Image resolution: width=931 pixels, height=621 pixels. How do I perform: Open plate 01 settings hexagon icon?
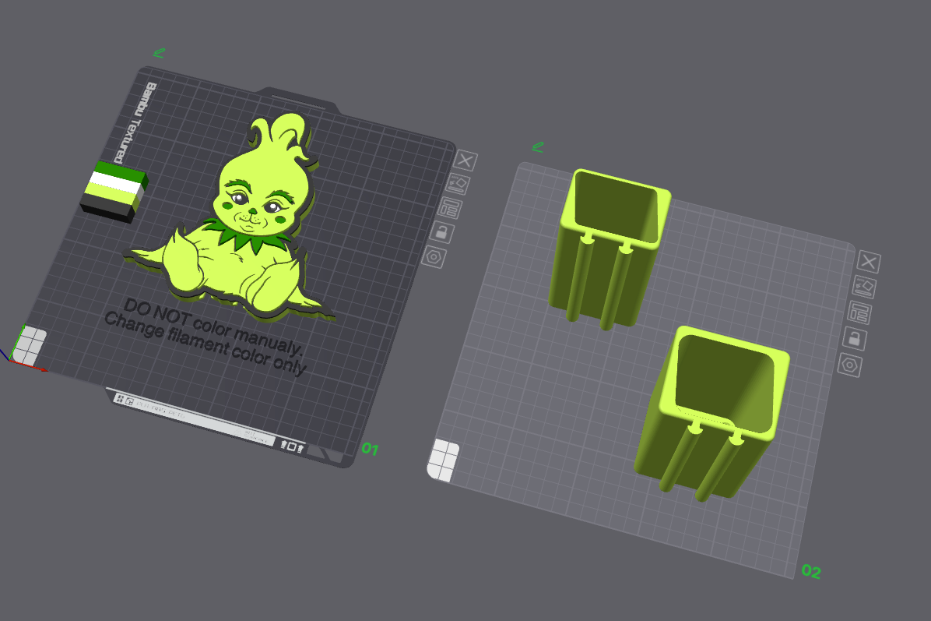pos(434,256)
